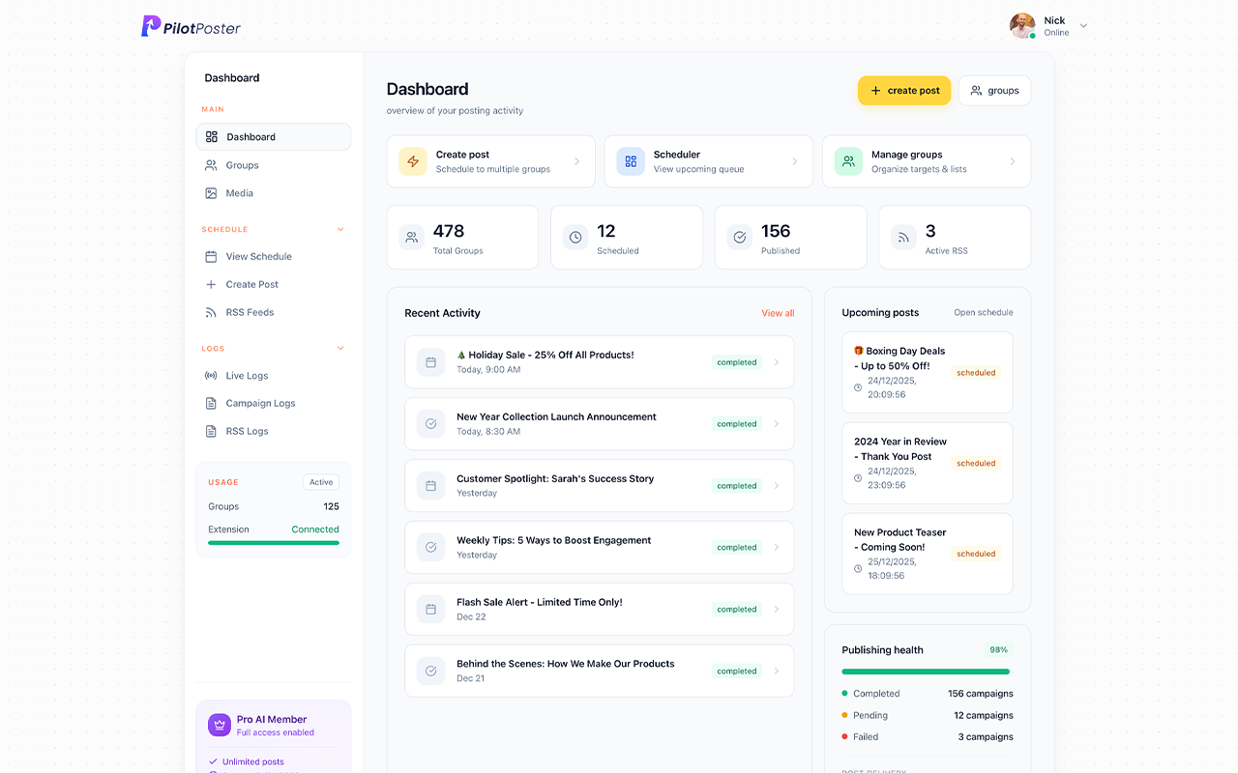The image size is (1238, 773).
Task: Click Nick's profile avatar
Action: [x=1022, y=26]
